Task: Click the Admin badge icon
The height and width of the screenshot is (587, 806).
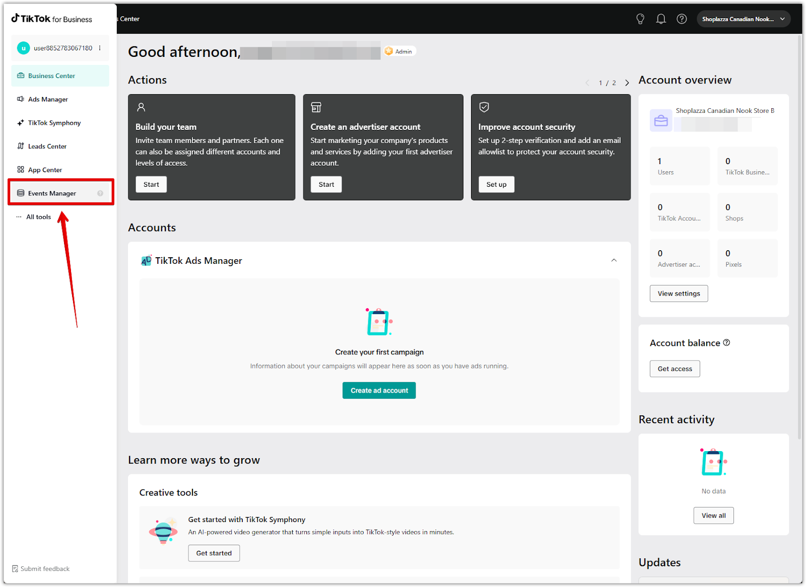Action: pyautogui.click(x=389, y=51)
